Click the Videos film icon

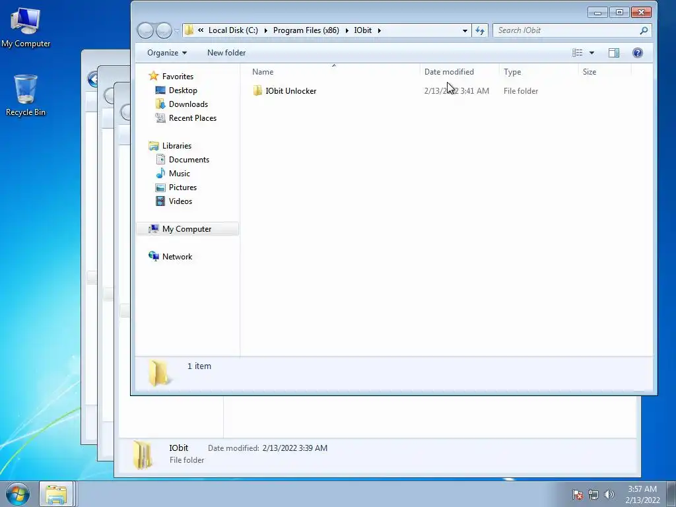coord(160,201)
